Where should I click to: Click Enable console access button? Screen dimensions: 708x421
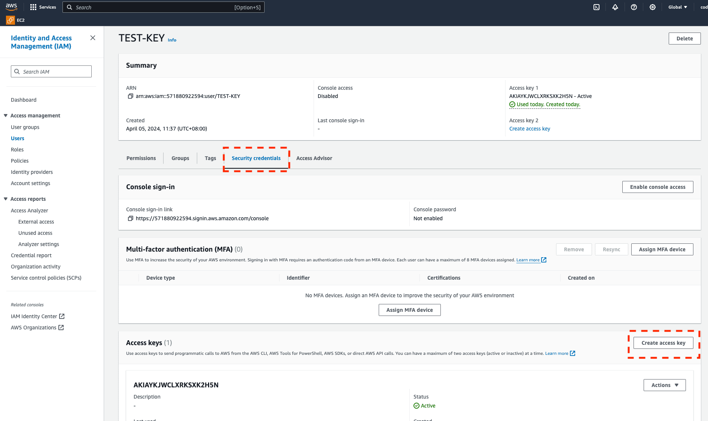coord(657,187)
